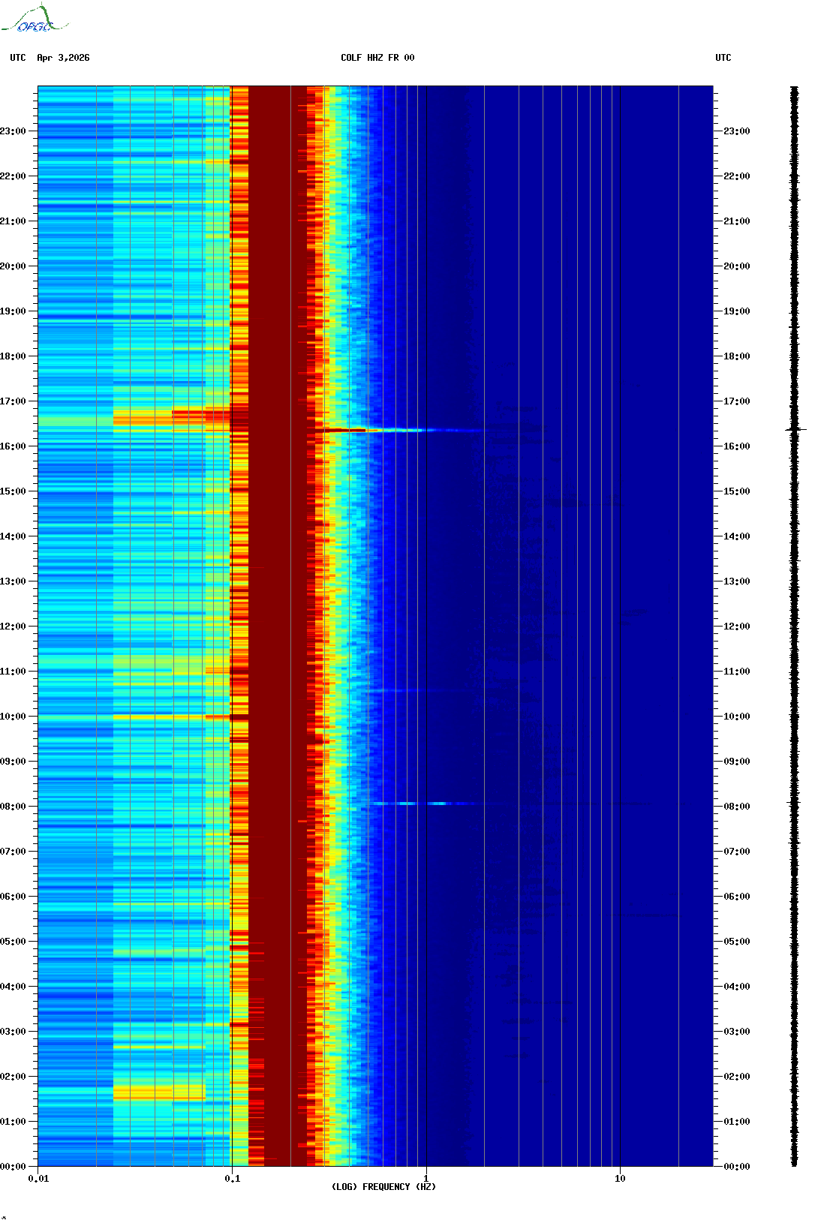Click the 1 Hz frequency axis label
827x1226 pixels.
pyautogui.click(x=426, y=1178)
